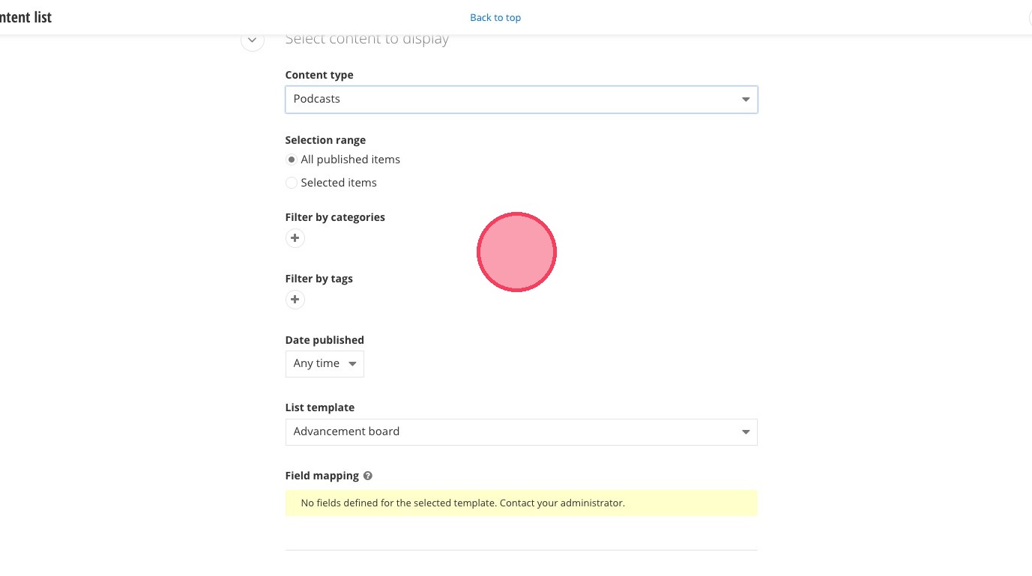Click the "Selected items" option label

[339, 183]
